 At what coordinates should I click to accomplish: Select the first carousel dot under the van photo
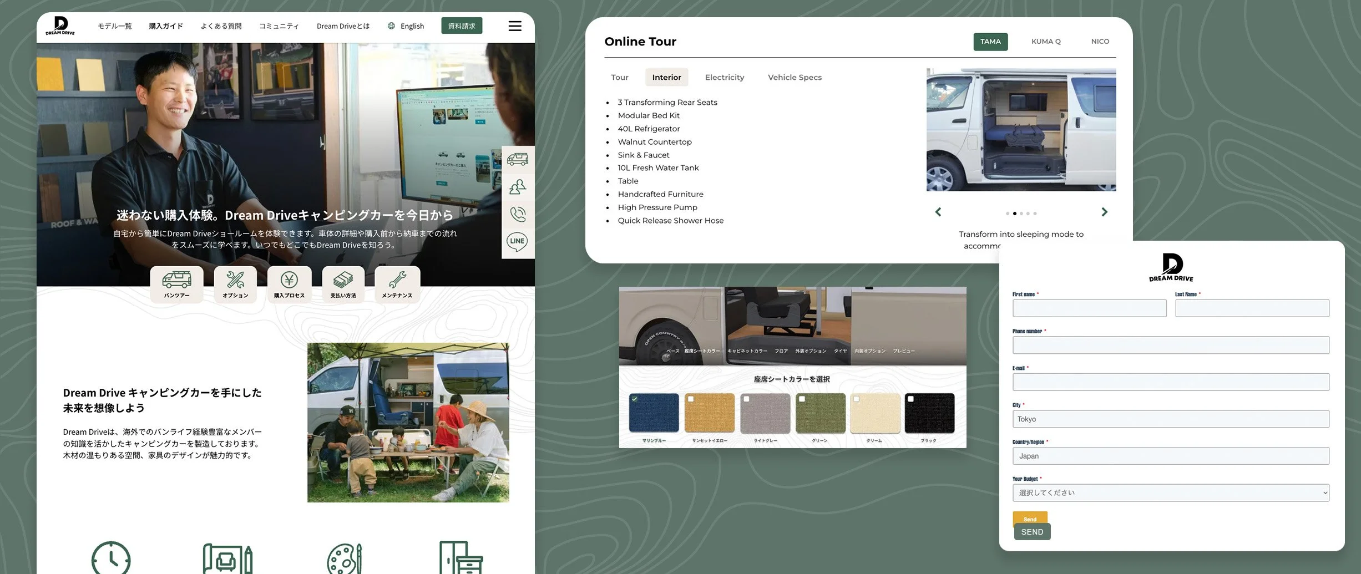tap(1008, 214)
